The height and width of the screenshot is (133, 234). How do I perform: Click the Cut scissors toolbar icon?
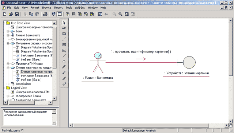click(x=25, y=14)
